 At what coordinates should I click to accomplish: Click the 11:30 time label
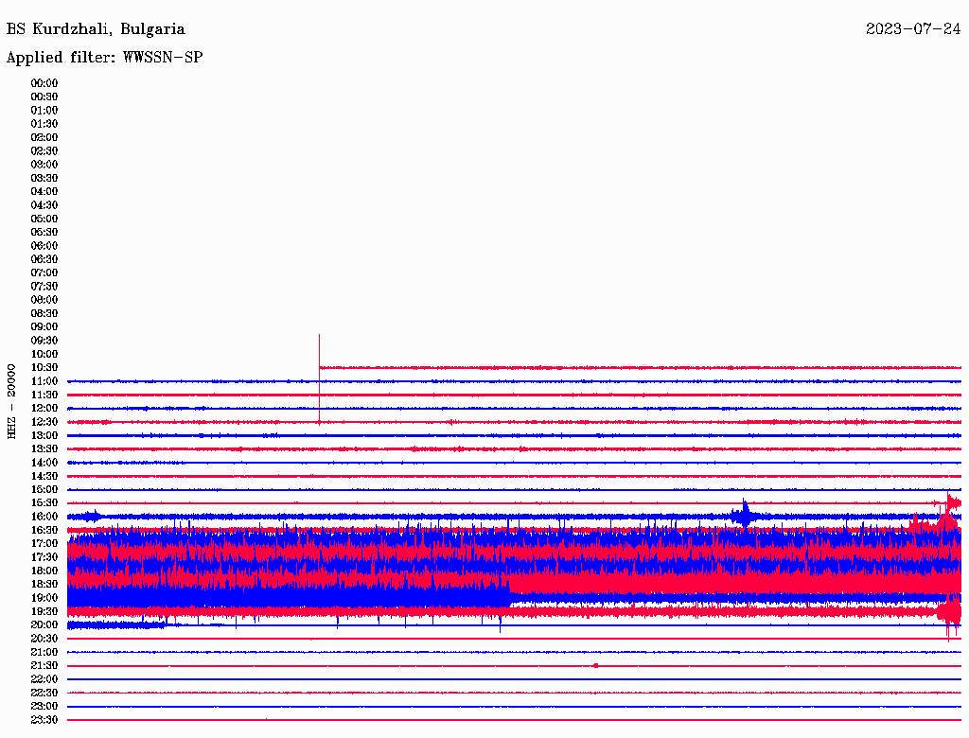[x=44, y=395]
